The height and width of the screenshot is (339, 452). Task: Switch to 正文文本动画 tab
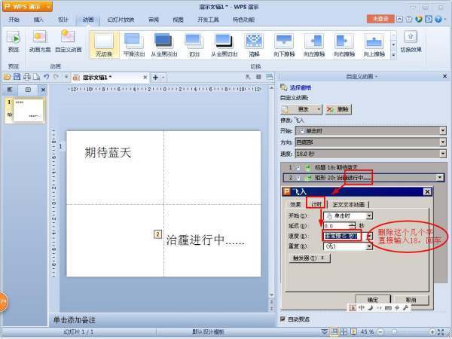[348, 204]
